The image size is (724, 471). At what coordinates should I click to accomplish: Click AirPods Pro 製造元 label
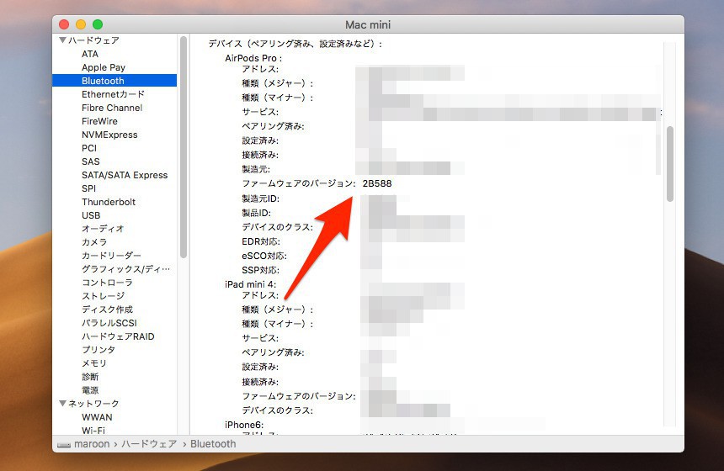pyautogui.click(x=256, y=169)
